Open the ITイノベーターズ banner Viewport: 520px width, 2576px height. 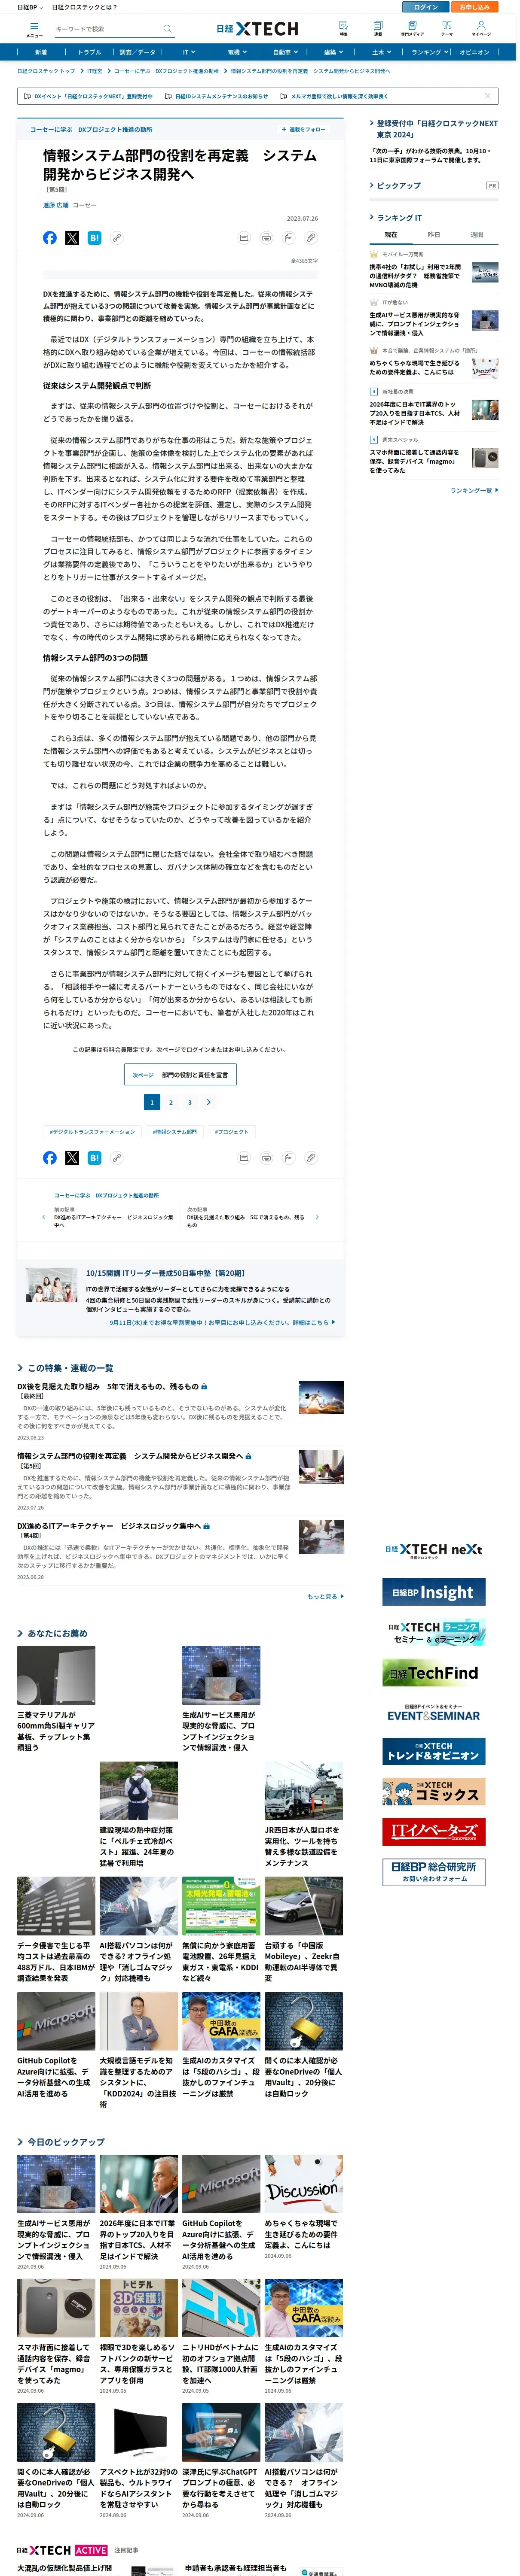(434, 1831)
